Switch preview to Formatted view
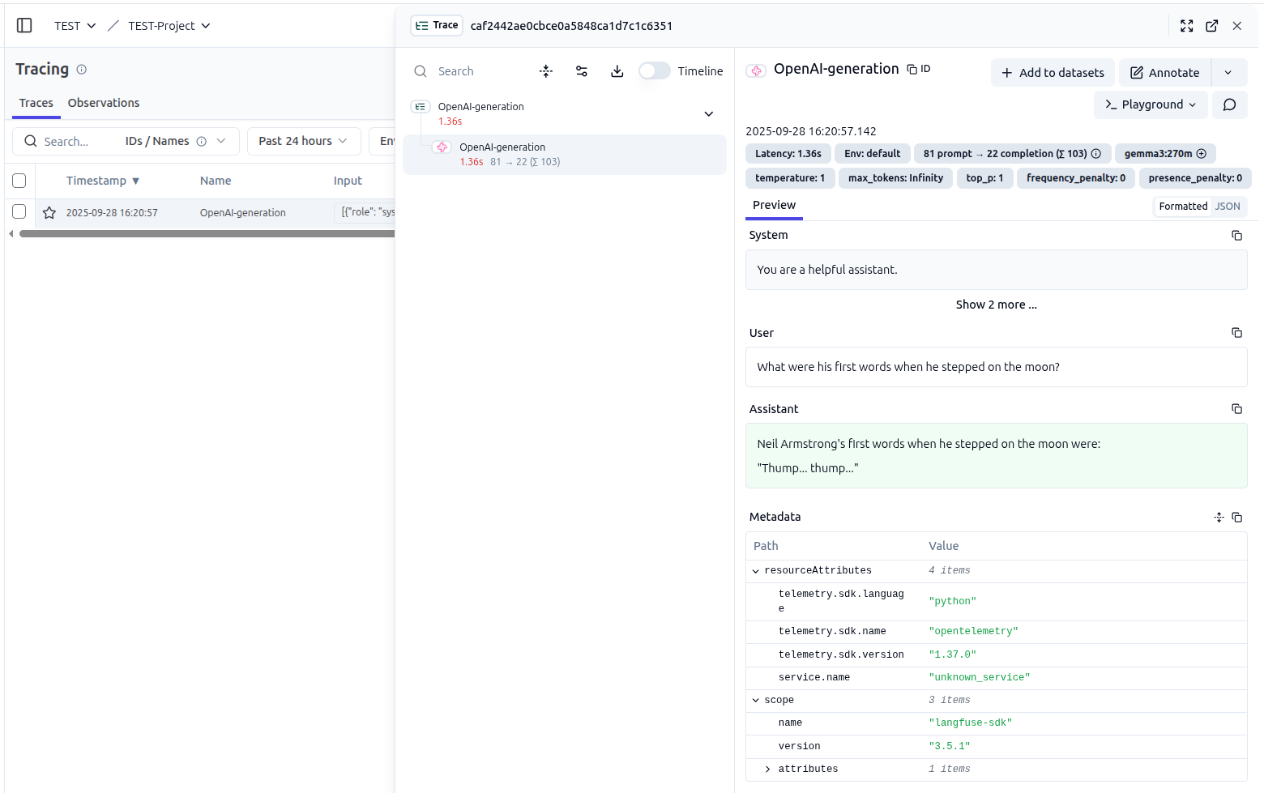This screenshot has width=1264, height=793. [1183, 207]
